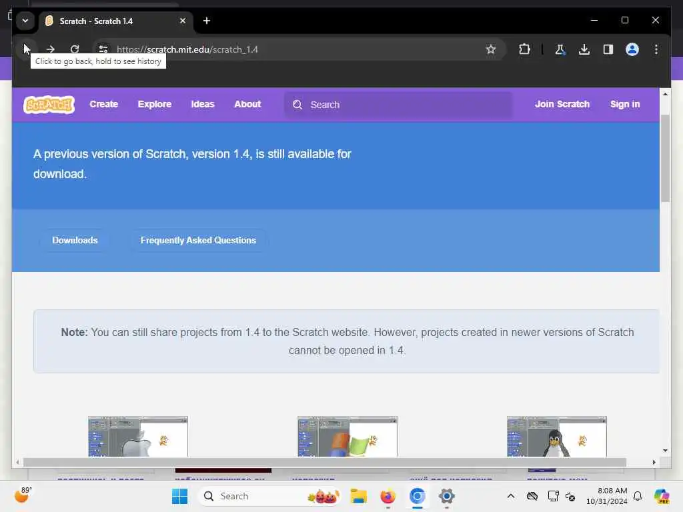Viewport: 683px width, 512px height.
Task: Open the Copilot icon in taskbar
Action: click(661, 496)
